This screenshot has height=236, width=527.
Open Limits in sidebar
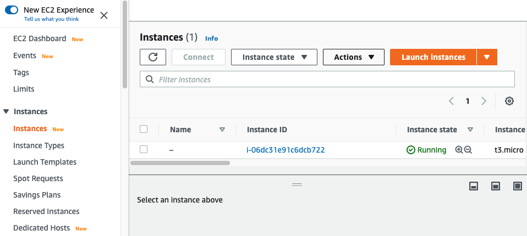[24, 89]
